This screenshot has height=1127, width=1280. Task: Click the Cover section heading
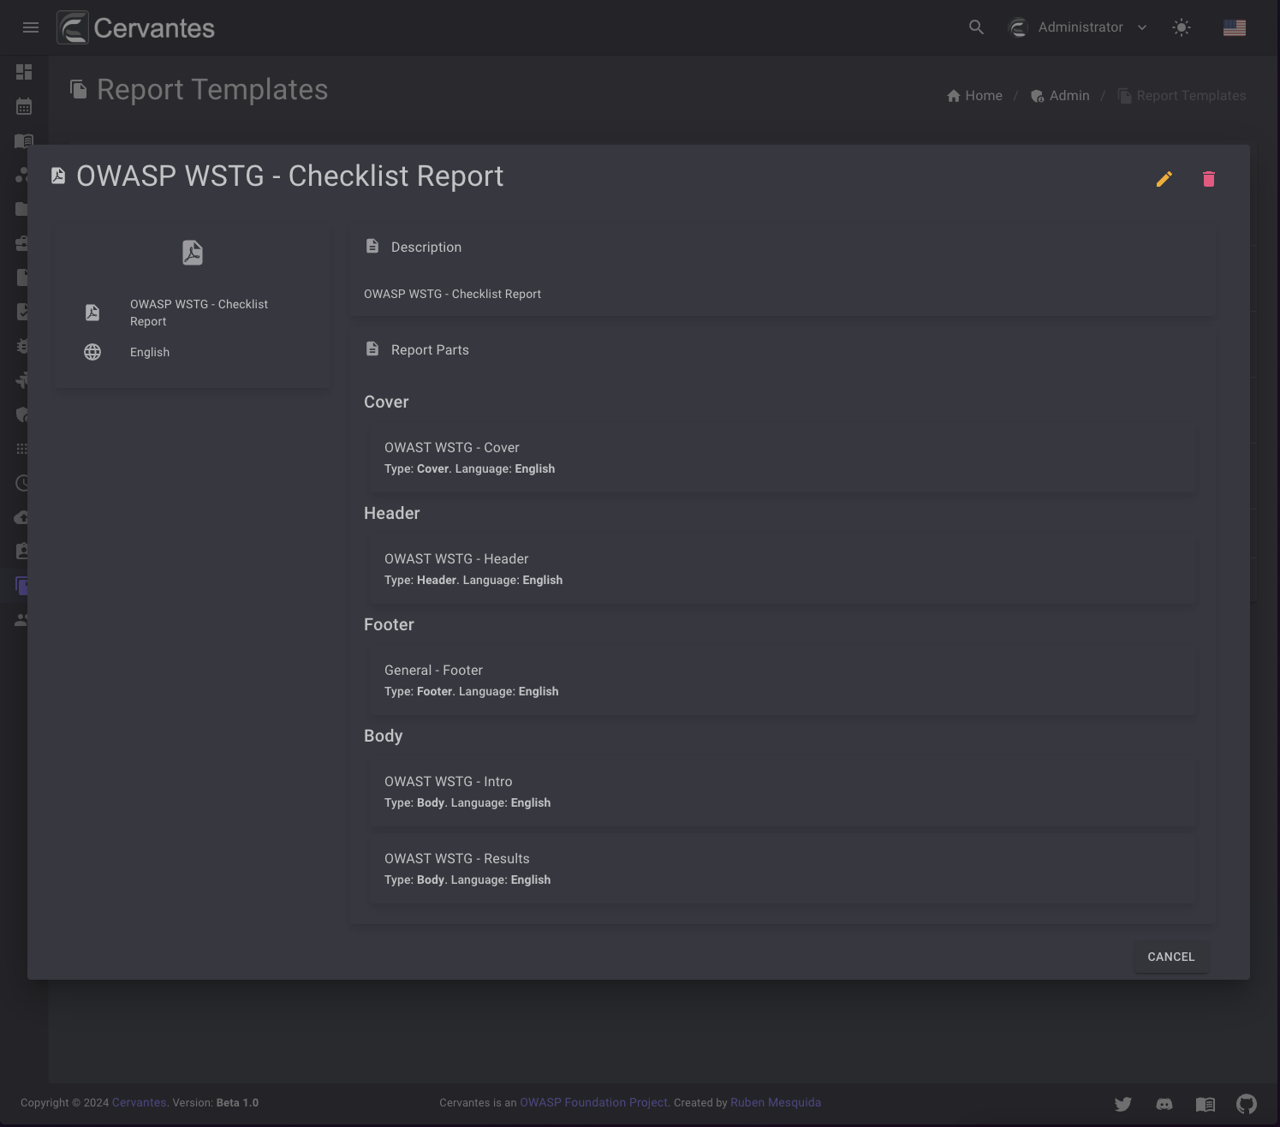(x=386, y=402)
